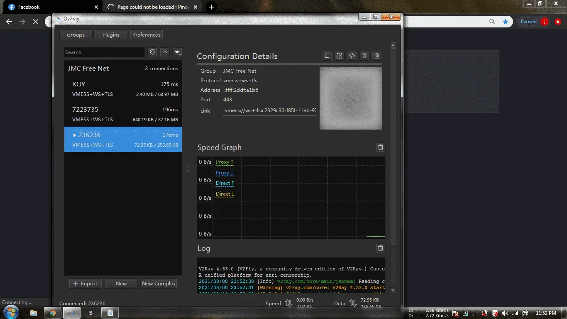Open the Windows Start menu
The height and width of the screenshot is (319, 567).
[11, 312]
